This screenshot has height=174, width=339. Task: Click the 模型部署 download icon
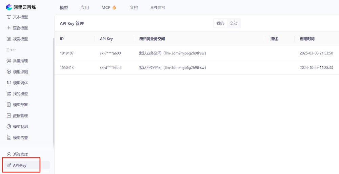click(x=9, y=105)
